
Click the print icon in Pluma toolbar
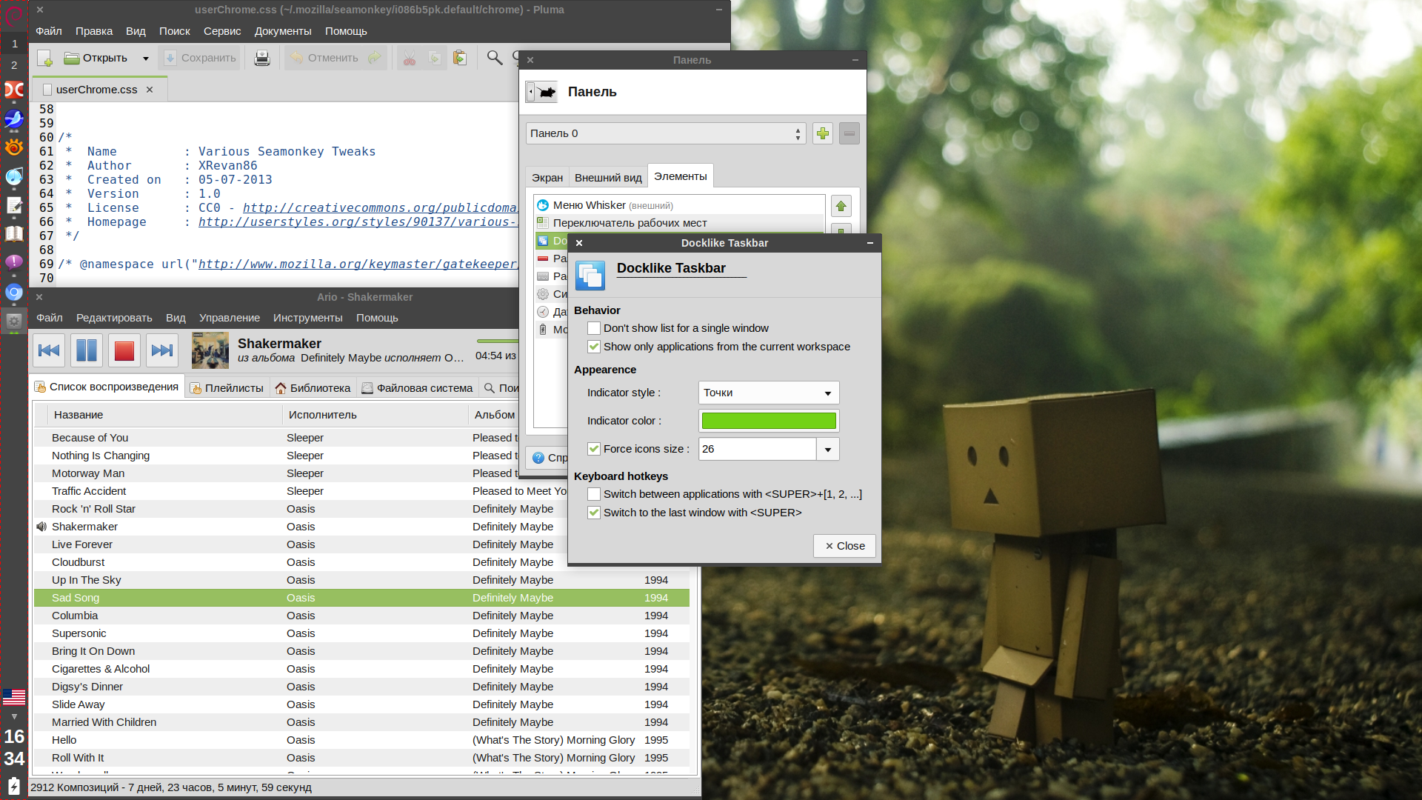tap(262, 58)
